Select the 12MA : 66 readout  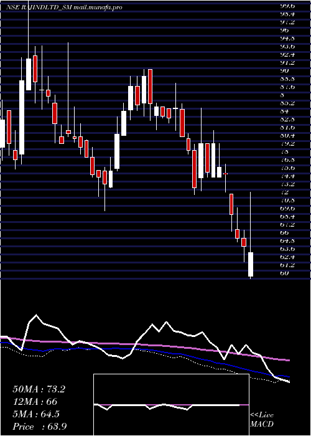point(35,402)
